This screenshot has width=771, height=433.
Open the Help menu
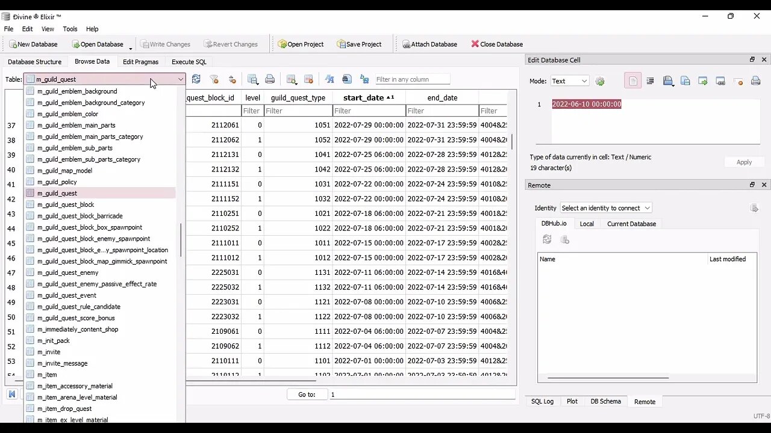click(x=92, y=29)
